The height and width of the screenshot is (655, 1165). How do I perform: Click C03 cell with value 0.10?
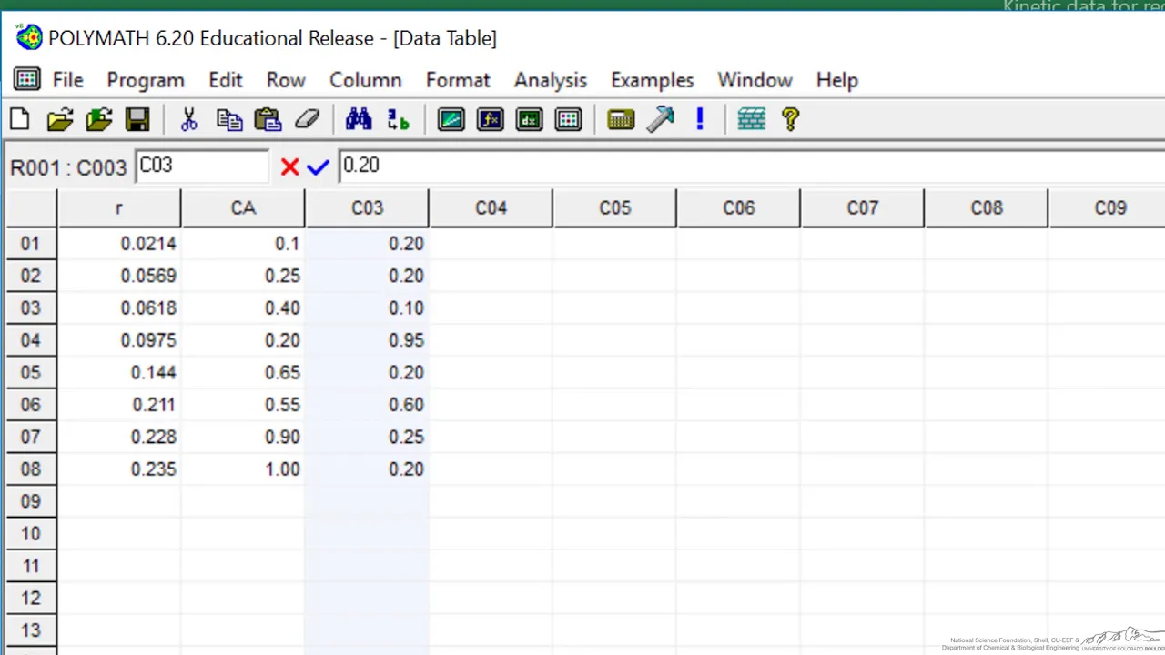click(x=367, y=308)
